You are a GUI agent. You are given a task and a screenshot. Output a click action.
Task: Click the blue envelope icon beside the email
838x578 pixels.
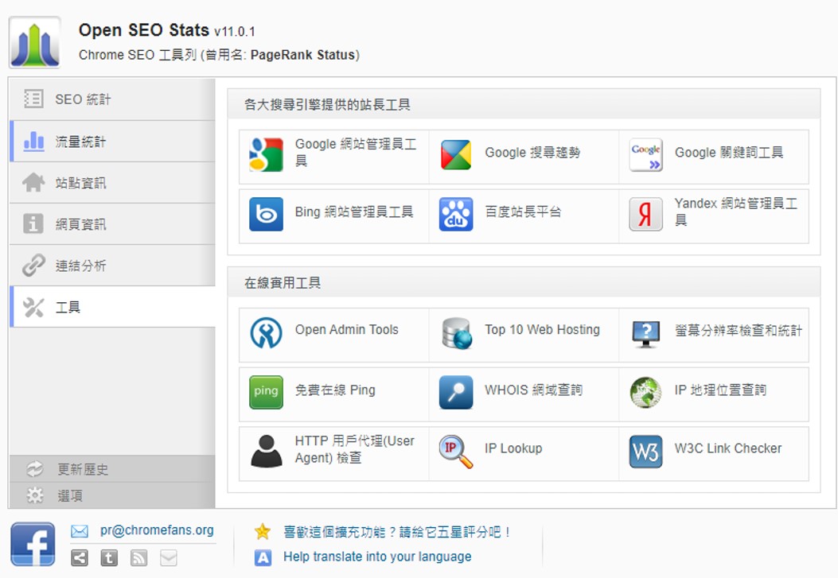(x=79, y=531)
